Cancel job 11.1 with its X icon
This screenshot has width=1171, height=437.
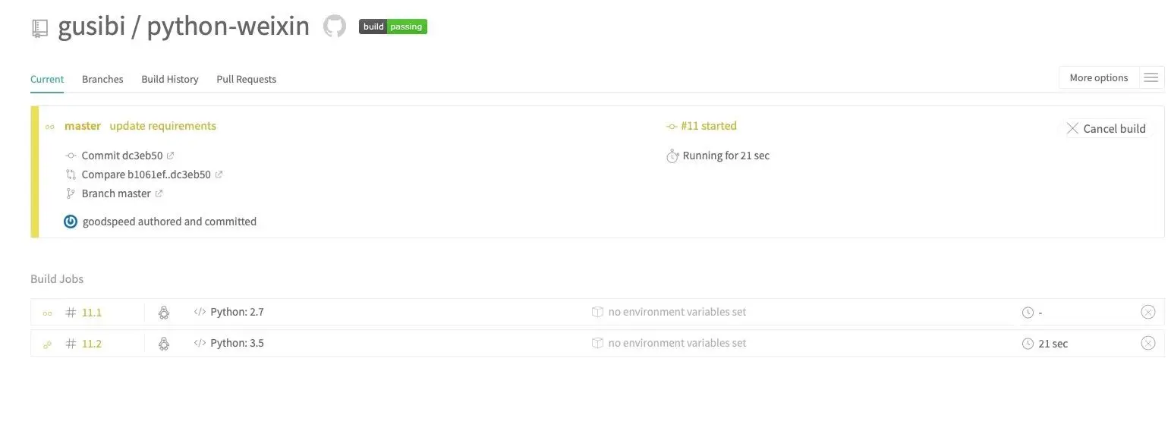click(1148, 312)
